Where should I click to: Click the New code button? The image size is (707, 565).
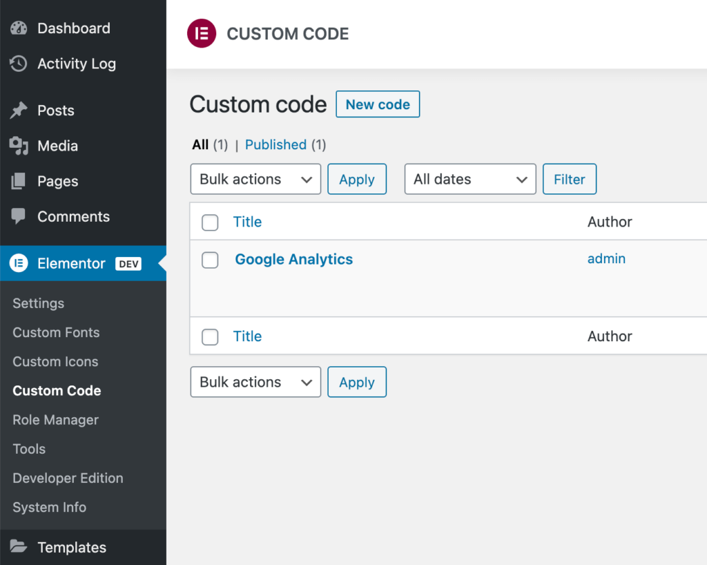[x=378, y=104]
